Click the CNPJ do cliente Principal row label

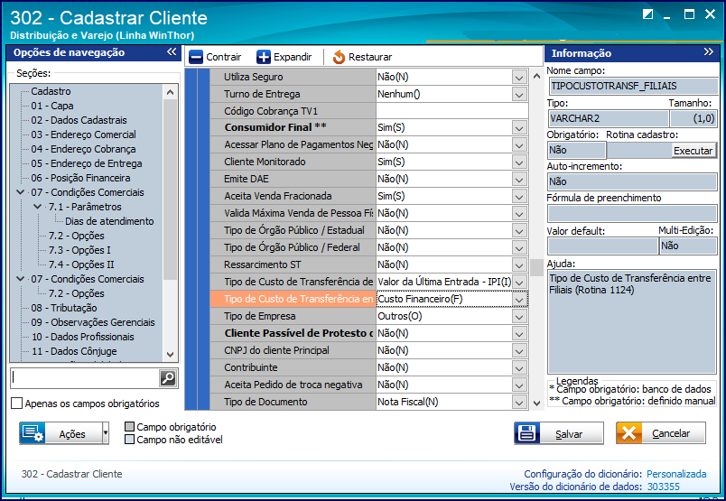coord(276,350)
